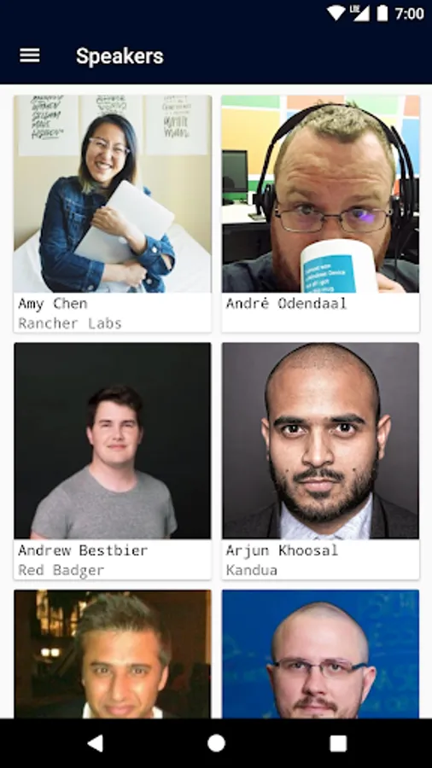Viewport: 432px width, 768px height.
Task: Tap the Rancher Labs company text
Action: (69, 323)
